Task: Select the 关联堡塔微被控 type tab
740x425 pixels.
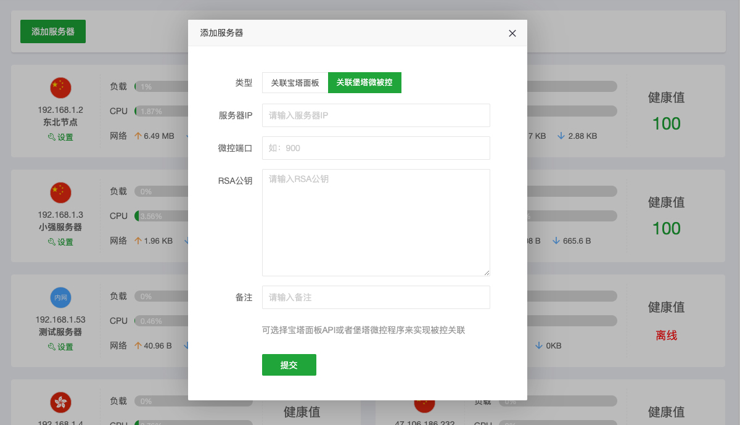Action: 364,83
